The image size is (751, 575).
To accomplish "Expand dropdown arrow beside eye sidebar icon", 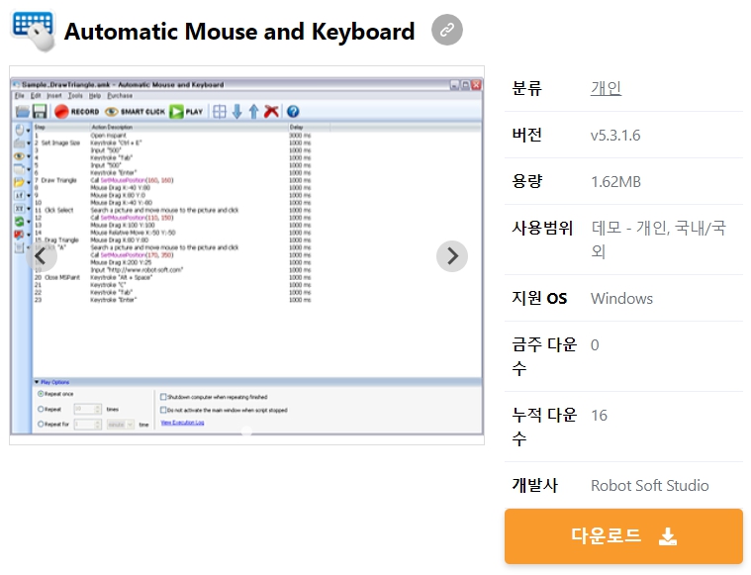I will click(x=29, y=156).
